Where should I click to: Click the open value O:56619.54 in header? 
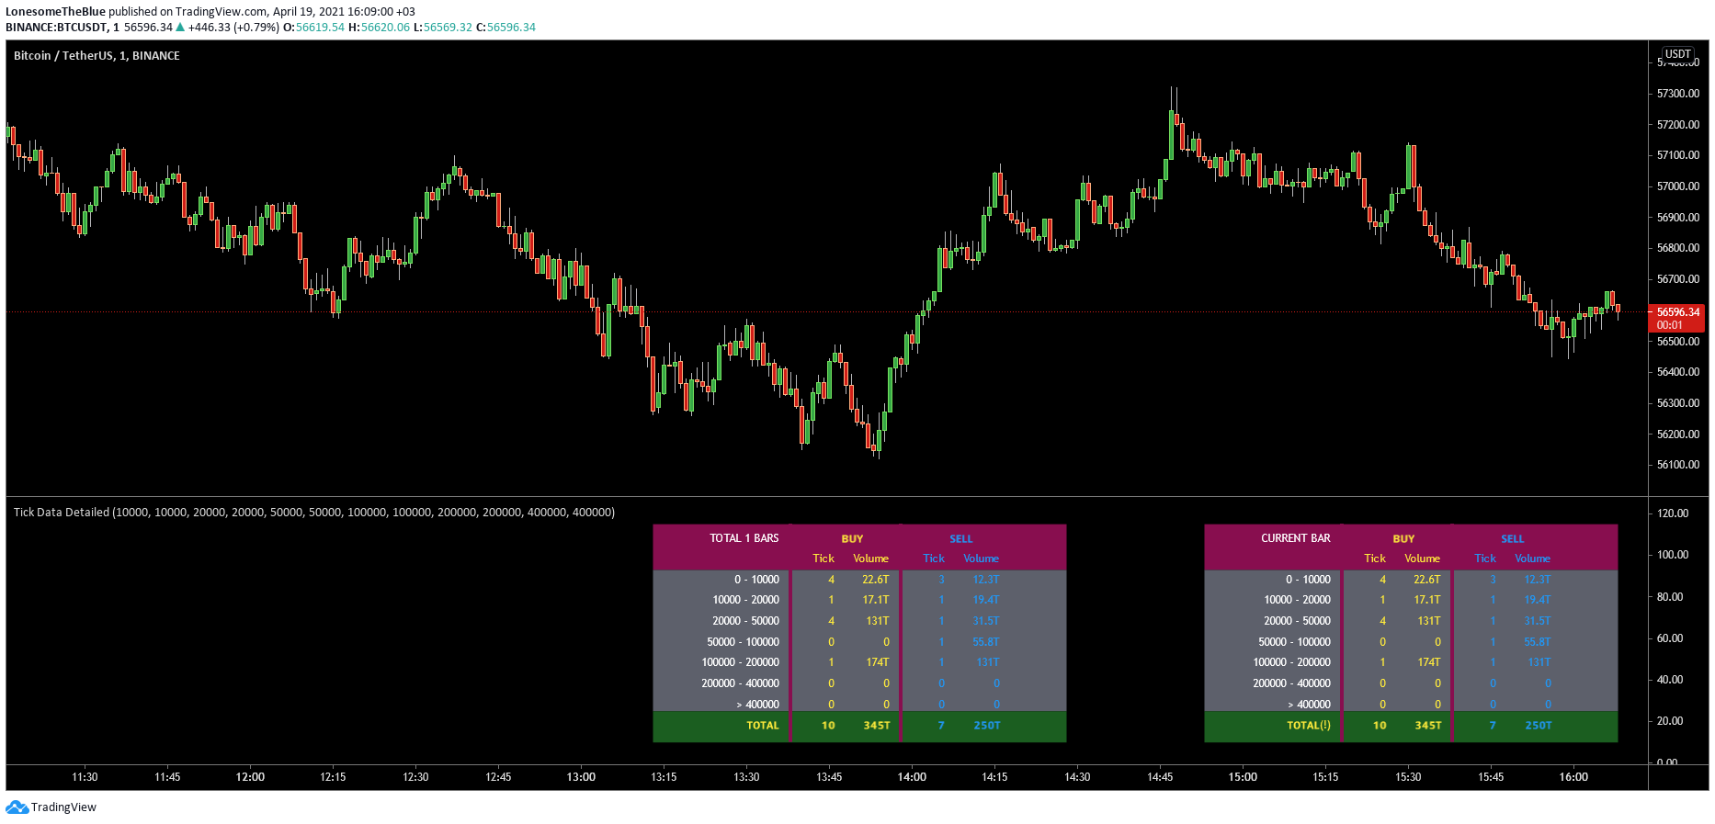[313, 28]
